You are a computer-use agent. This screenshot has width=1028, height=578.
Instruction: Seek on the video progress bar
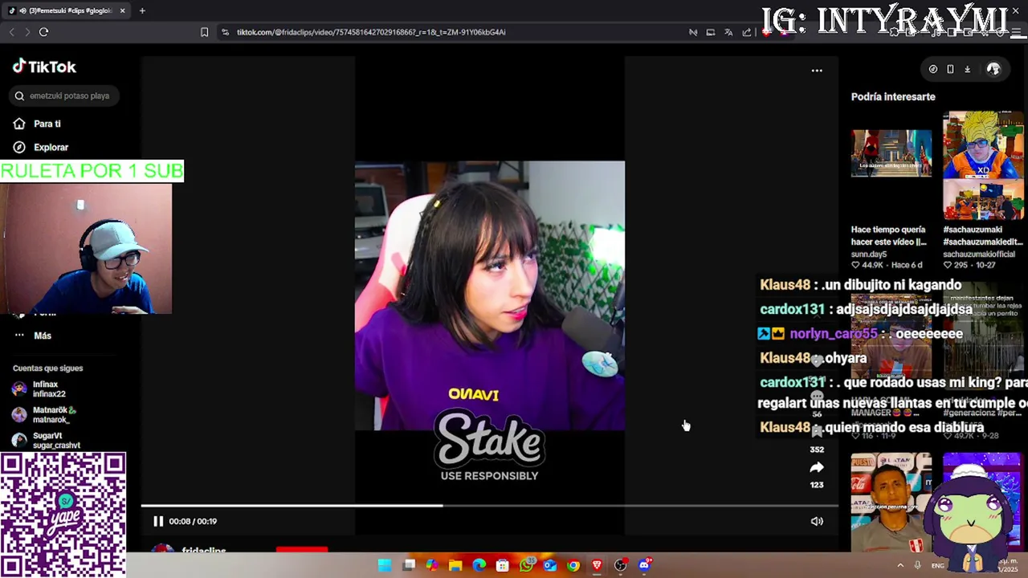tap(489, 506)
